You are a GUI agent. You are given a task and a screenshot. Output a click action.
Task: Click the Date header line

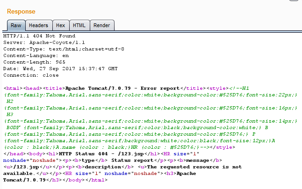pyautogui.click(x=60, y=68)
